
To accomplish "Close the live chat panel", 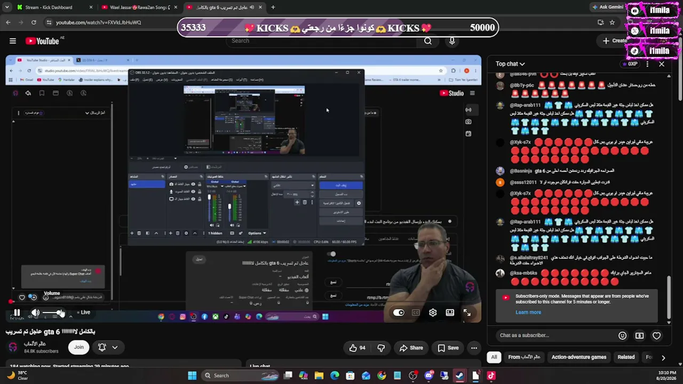I will [x=662, y=64].
